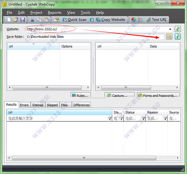Open the pie chart report icon
The width and height of the screenshot is (187, 174).
(134, 20)
